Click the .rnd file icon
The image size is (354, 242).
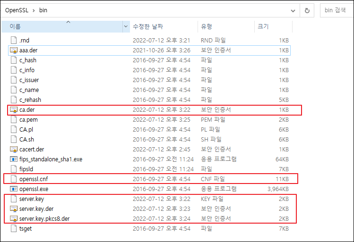point(14,41)
